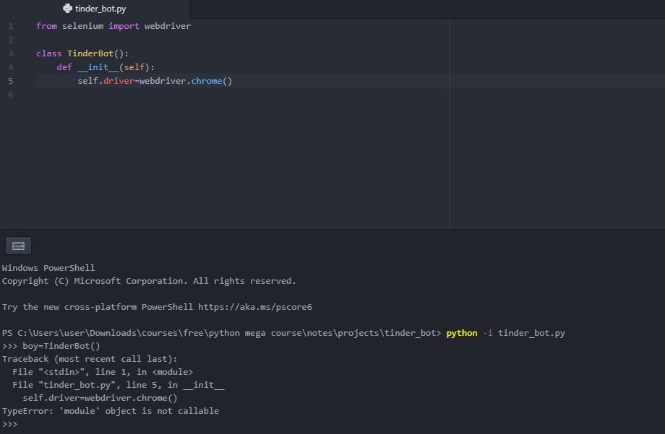Click the __init__ method name in the editor

pyautogui.click(x=98, y=67)
